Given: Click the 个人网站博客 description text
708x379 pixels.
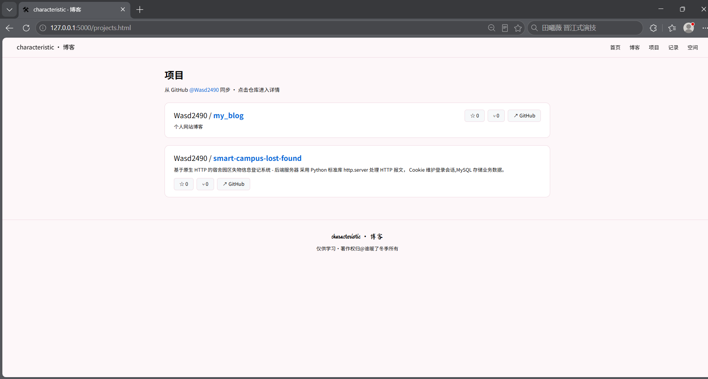Looking at the screenshot, I should coord(188,127).
